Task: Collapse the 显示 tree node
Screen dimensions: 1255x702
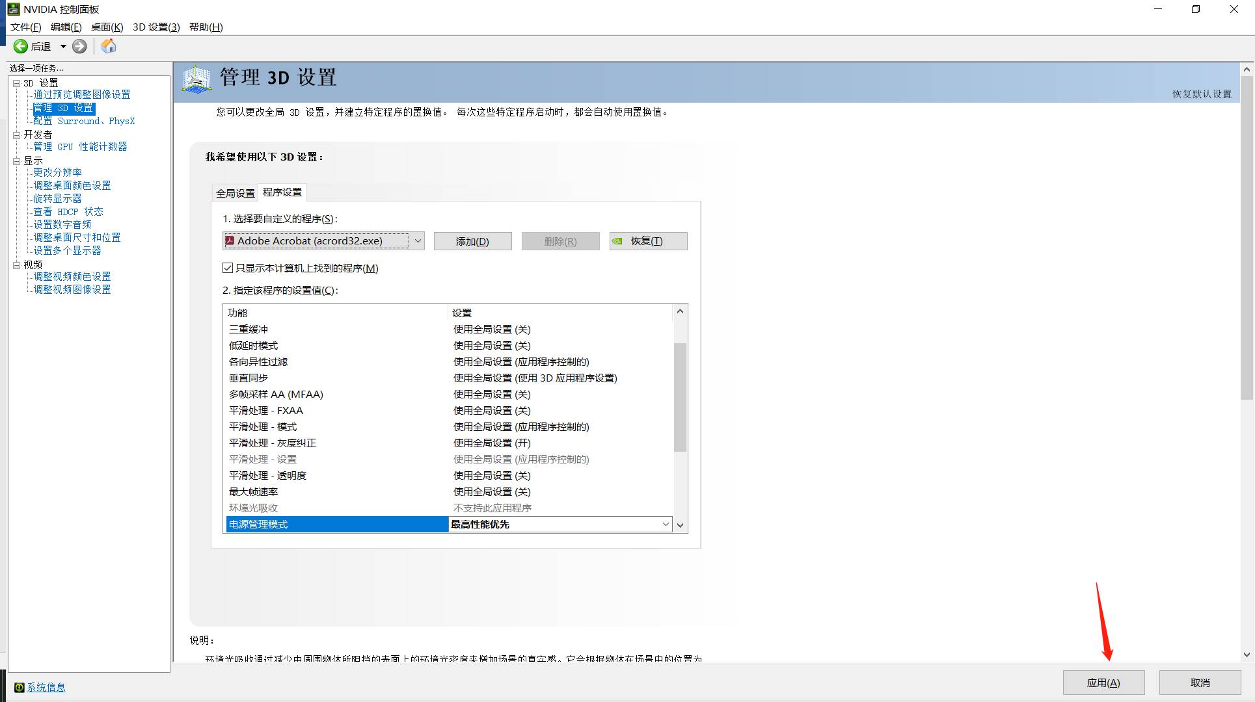Action: point(17,161)
